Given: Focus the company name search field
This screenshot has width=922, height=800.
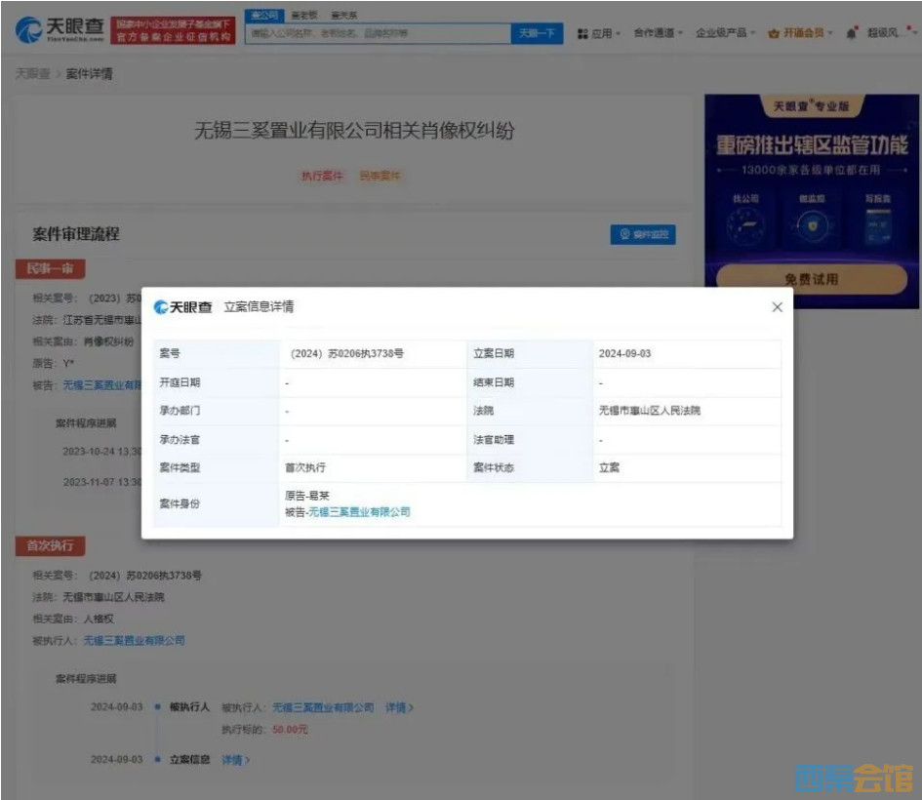Looking at the screenshot, I should (x=379, y=33).
